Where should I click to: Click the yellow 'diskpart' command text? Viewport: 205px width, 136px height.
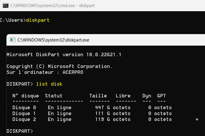[38, 20]
